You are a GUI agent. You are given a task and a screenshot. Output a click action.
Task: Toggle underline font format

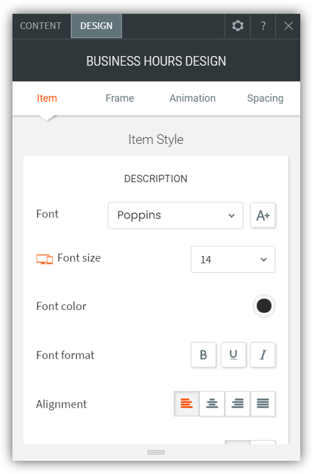pos(233,354)
